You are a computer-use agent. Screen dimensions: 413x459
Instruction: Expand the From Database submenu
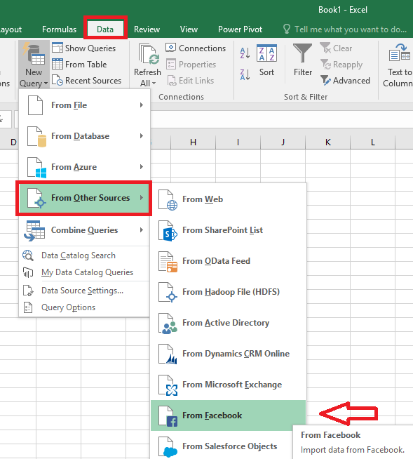coord(85,136)
